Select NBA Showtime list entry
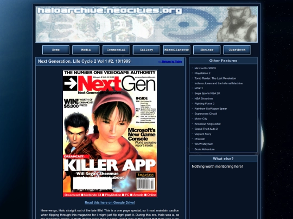This screenshot has width=293, height=219. pyautogui.click(x=203, y=98)
